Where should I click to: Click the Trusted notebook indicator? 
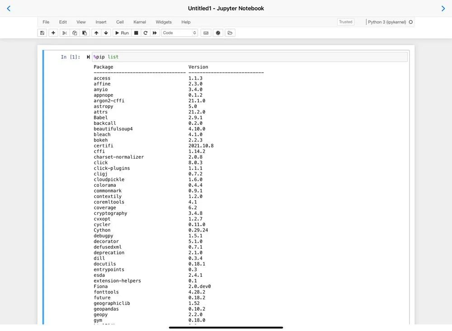pos(345,22)
